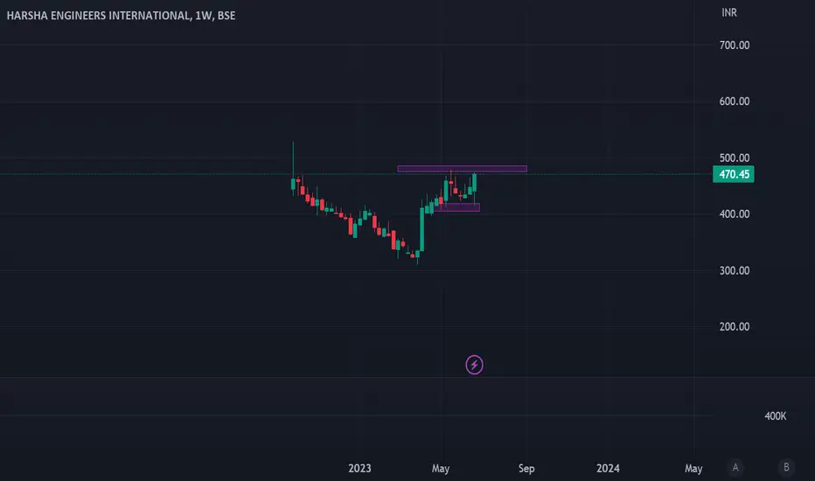Click the tall green breakout candle
The width and height of the screenshot is (815, 481).
[x=421, y=230]
